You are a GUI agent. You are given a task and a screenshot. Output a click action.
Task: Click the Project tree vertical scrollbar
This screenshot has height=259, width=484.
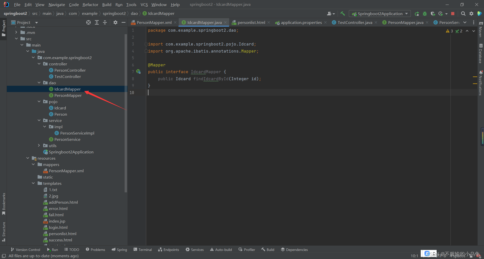click(126, 113)
